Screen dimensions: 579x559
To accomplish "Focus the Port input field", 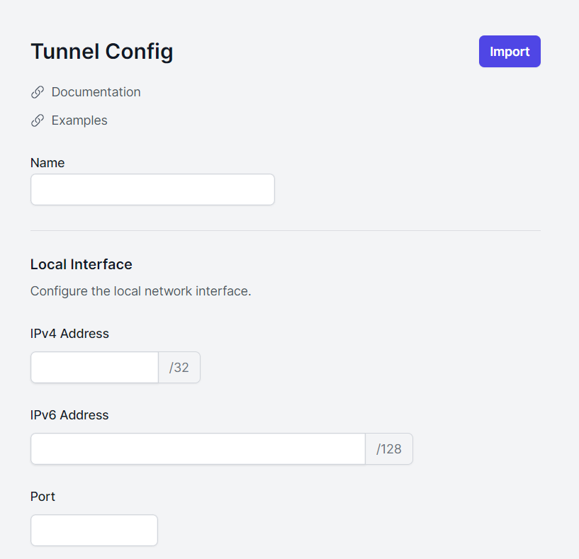I will coord(94,530).
